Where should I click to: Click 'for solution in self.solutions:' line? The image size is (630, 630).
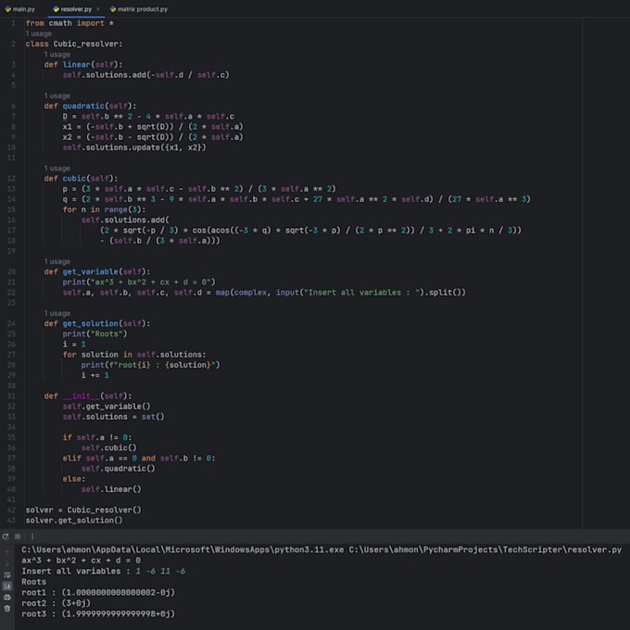pos(134,354)
